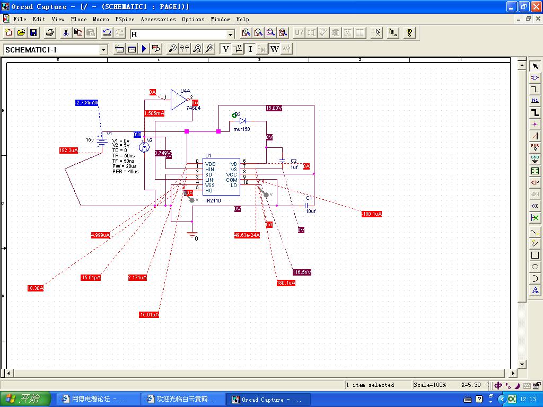The image size is (543, 407).
Task: Select the Place Net Alias N1 tool
Action: pyautogui.click(x=535, y=101)
